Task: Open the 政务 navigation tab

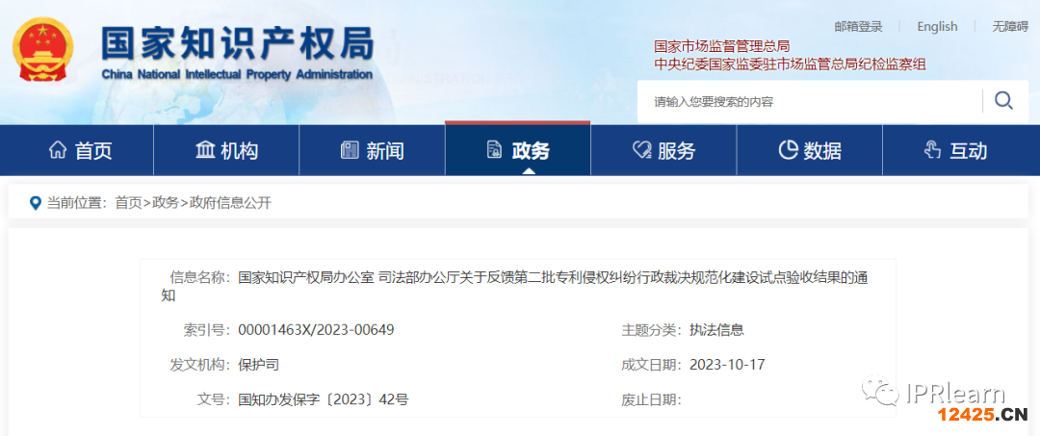Action: click(x=518, y=150)
